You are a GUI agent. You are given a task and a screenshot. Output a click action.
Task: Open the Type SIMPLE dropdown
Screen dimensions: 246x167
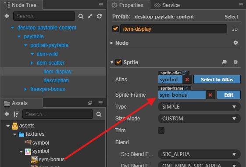click(199, 107)
